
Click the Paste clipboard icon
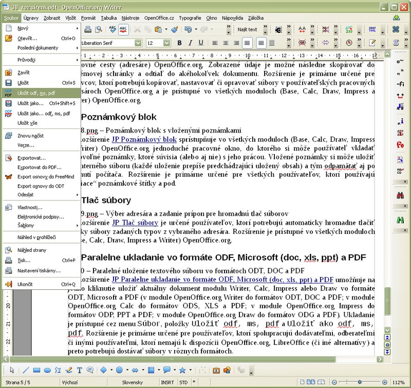(158, 29)
